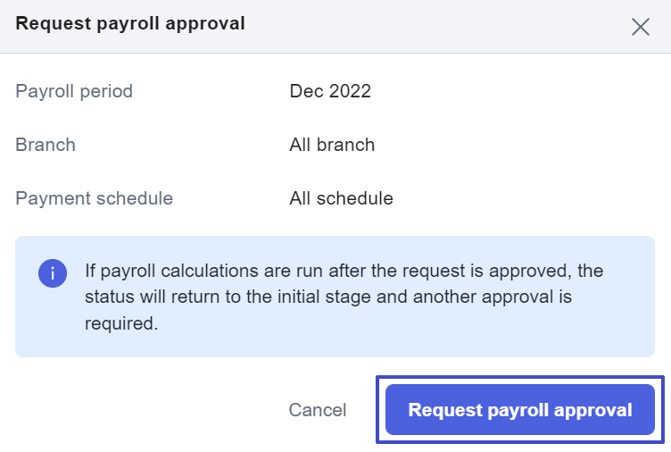Screen dimensions: 671x452
Task: Click the All branch value
Action: (x=332, y=145)
